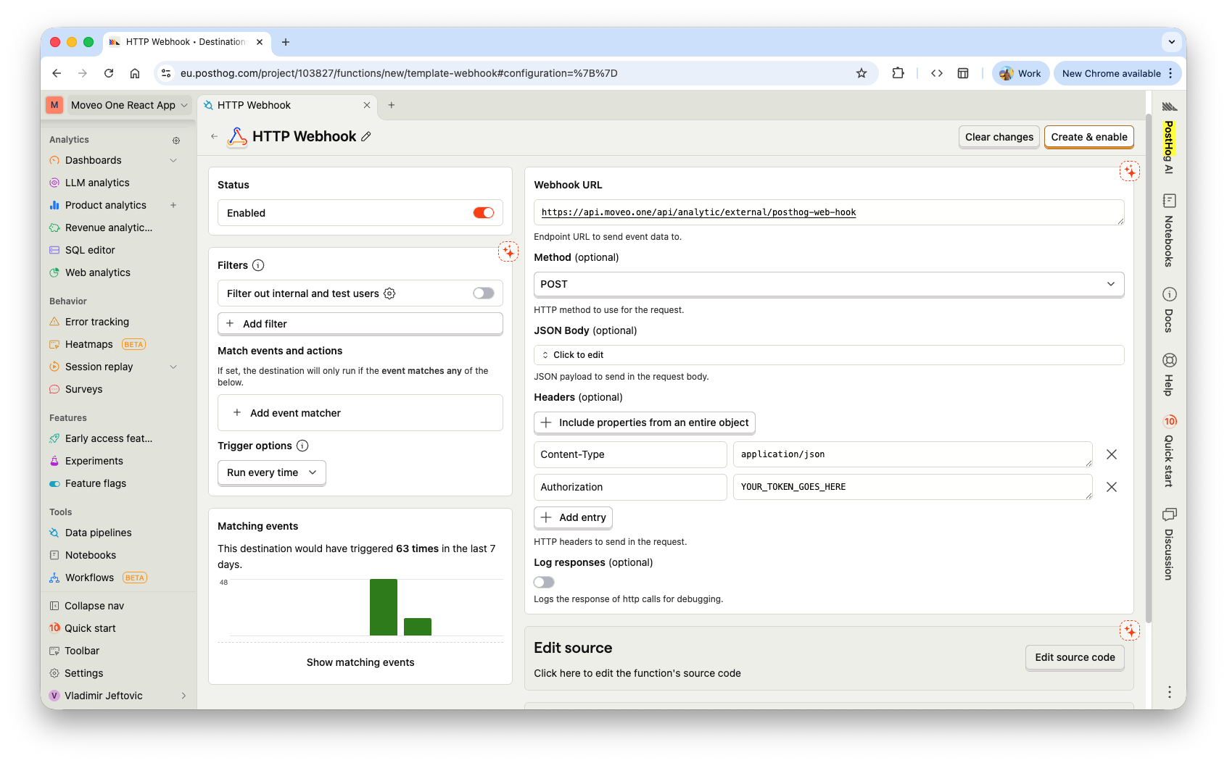
Task: Open the Run every time dropdown
Action: (x=272, y=472)
